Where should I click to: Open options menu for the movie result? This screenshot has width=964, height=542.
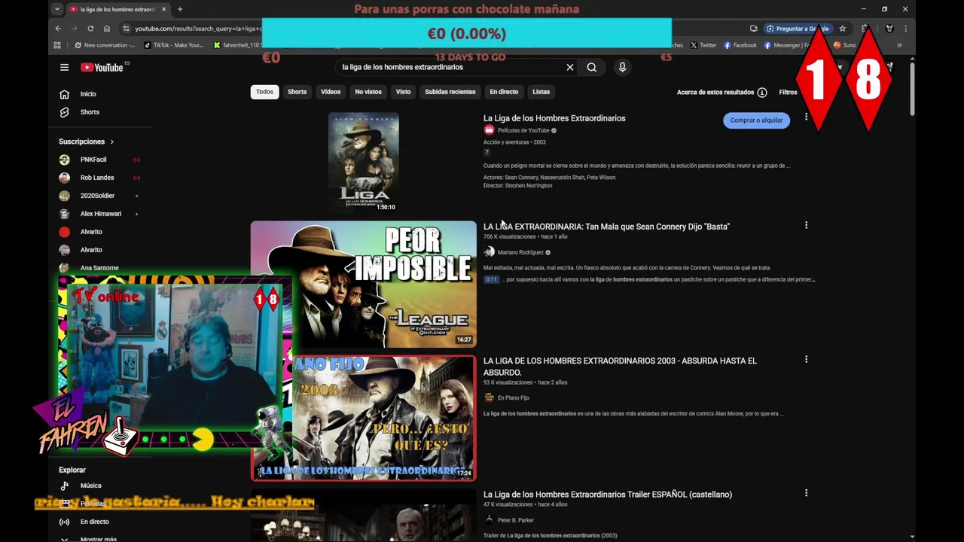pos(806,117)
